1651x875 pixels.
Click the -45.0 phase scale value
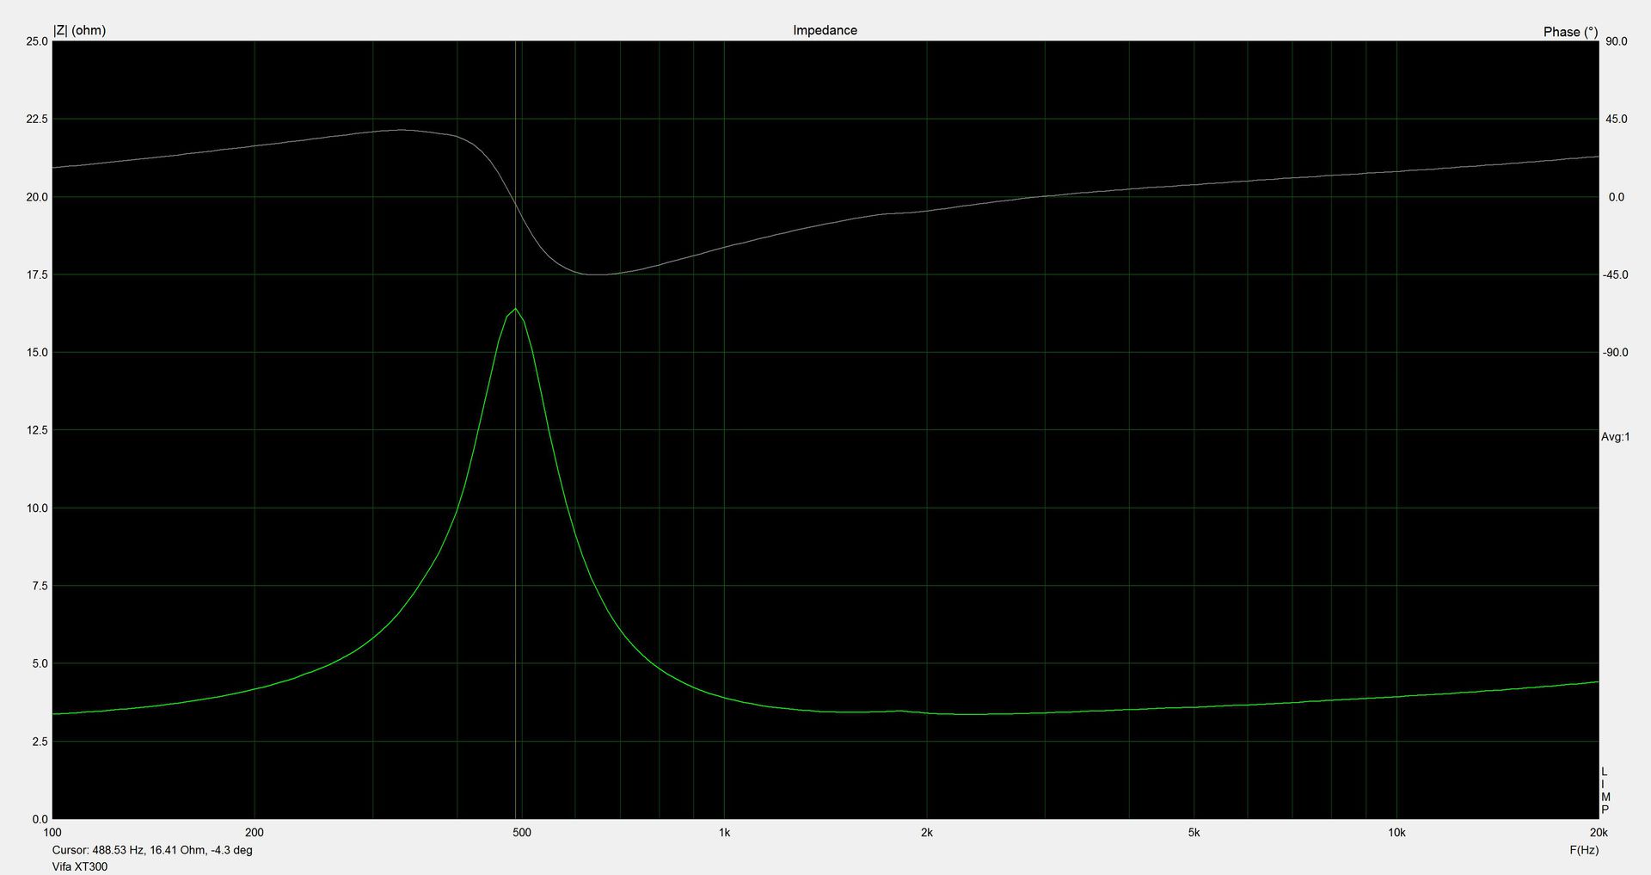coord(1615,274)
